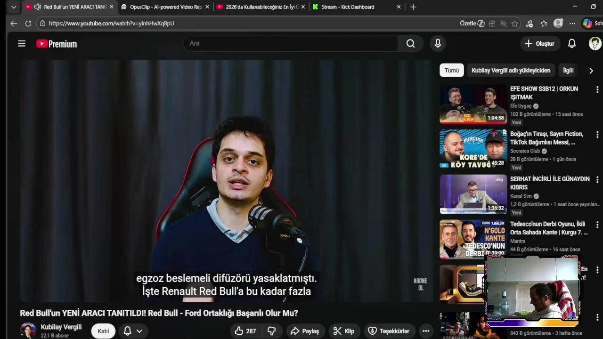Open the YouTube account avatar menu

595,43
